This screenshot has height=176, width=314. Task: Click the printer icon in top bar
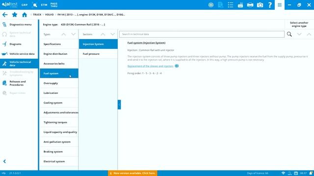click(x=250, y=5)
